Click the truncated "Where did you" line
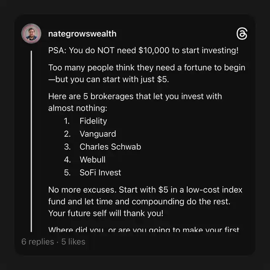The width and height of the screenshot is (270, 270). coord(143,230)
